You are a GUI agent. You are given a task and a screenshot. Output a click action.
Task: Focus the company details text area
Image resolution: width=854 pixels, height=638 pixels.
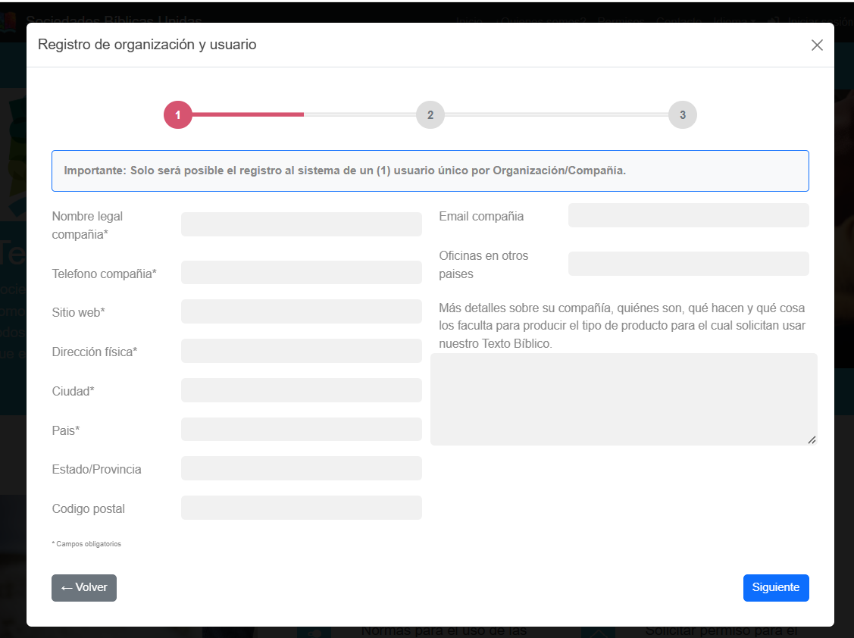pos(624,399)
